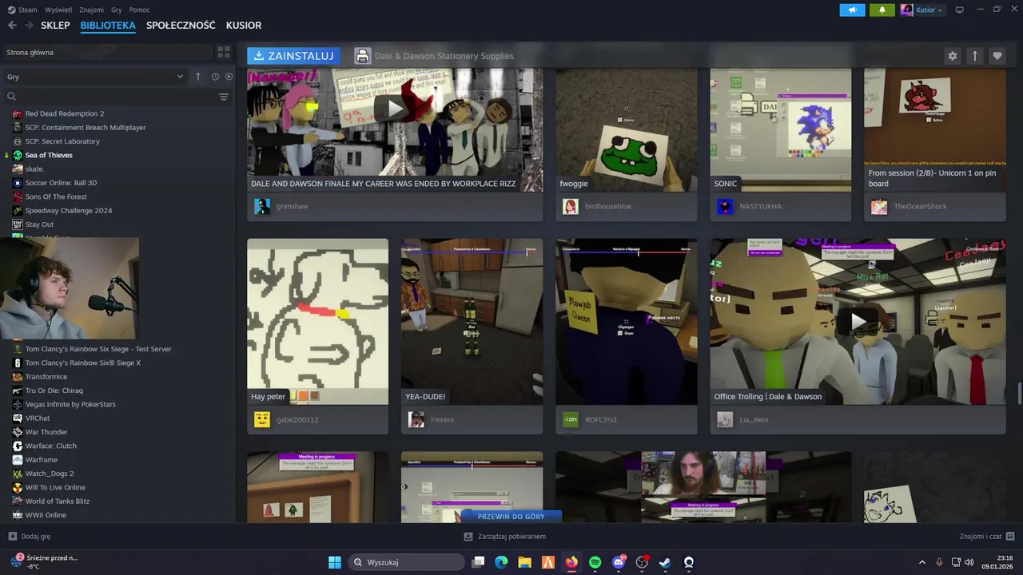Open Microsoft Edge from the taskbar
Viewport: 1023px width, 575px height.
pyautogui.click(x=501, y=562)
